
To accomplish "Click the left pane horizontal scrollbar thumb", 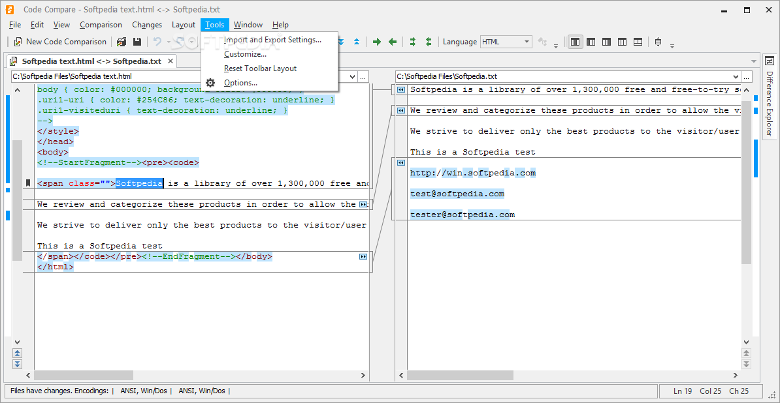I will pos(84,376).
